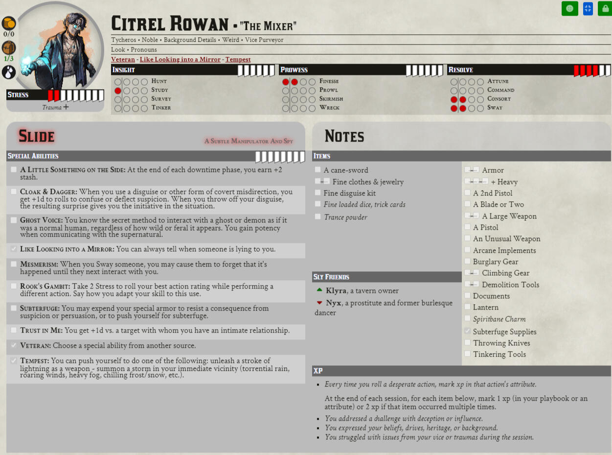Open the Tempest ability link

238,59
